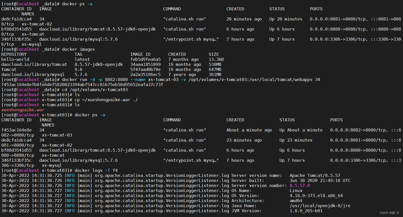Select container ID 346f133bf35c in first listing

click(16, 39)
